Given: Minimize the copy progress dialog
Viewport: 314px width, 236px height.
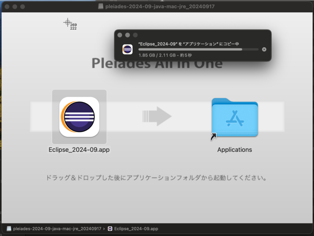Looking at the screenshot, I should tap(128, 35).
